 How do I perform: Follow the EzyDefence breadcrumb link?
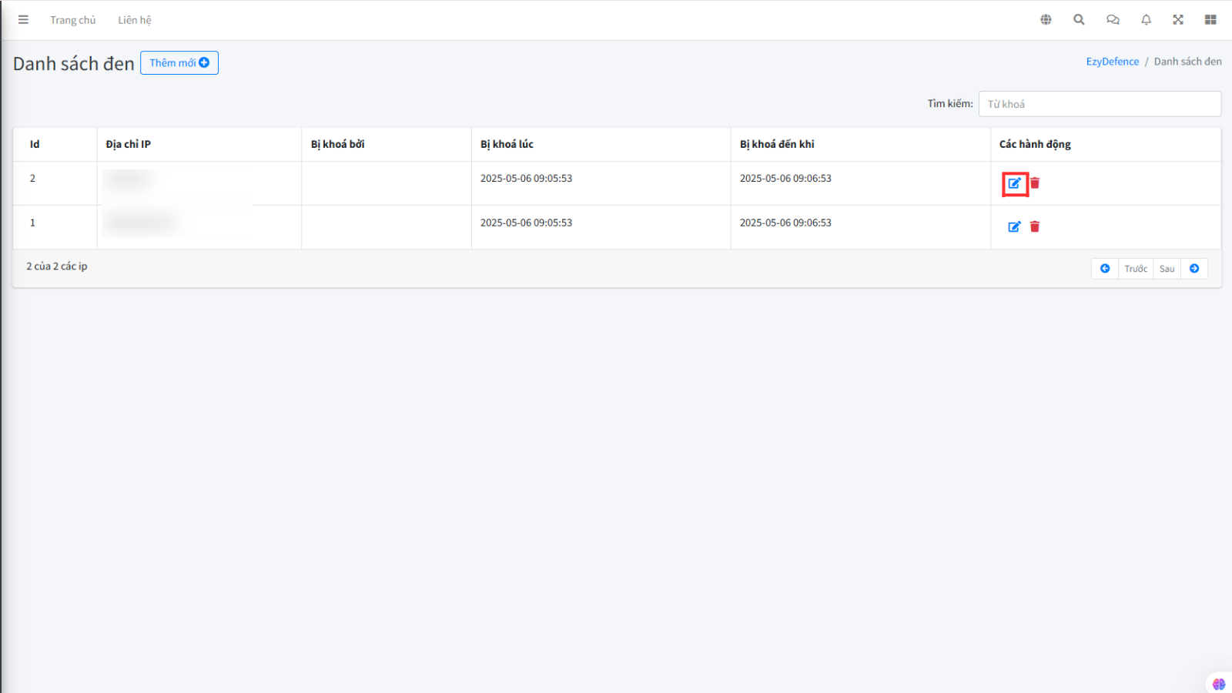[1112, 62]
